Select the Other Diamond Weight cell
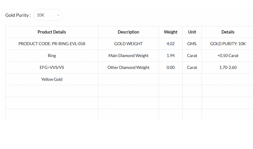Viewport: 253px width, 149px height. pyautogui.click(x=128, y=68)
